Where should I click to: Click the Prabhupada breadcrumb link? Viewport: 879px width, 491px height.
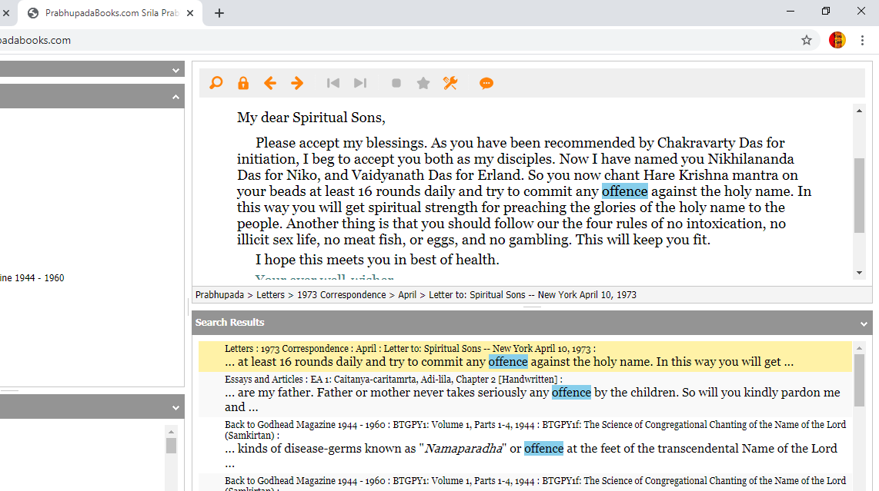pyautogui.click(x=220, y=295)
